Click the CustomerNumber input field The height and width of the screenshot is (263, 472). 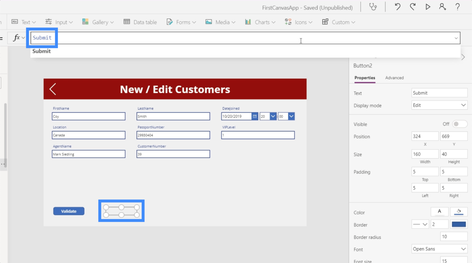pyautogui.click(x=173, y=154)
